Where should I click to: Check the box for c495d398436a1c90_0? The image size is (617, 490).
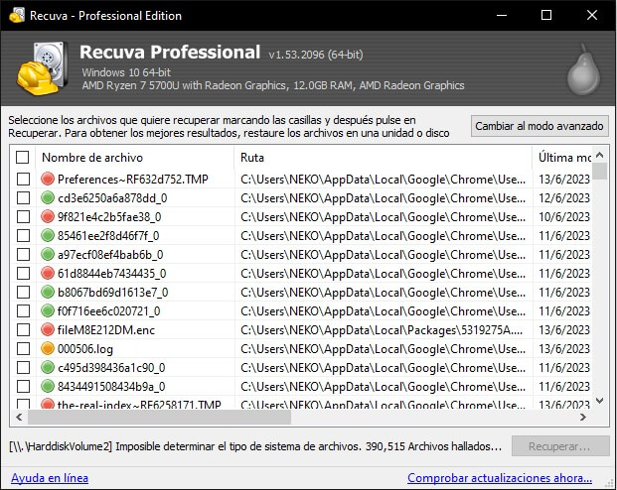click(23, 368)
